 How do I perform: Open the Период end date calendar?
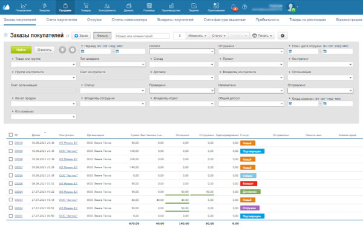[117, 51]
